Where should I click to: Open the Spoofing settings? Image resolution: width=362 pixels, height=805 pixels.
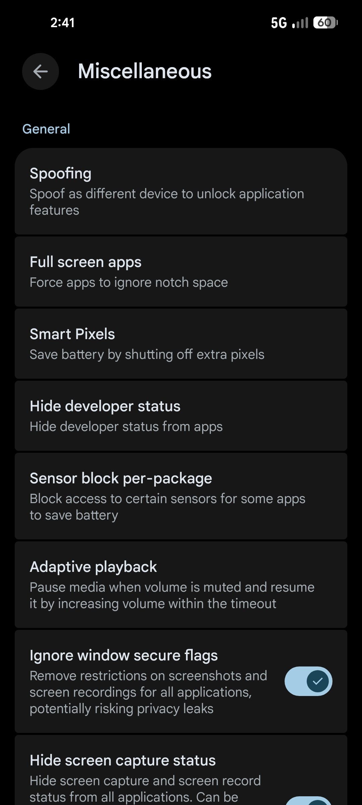[181, 191]
